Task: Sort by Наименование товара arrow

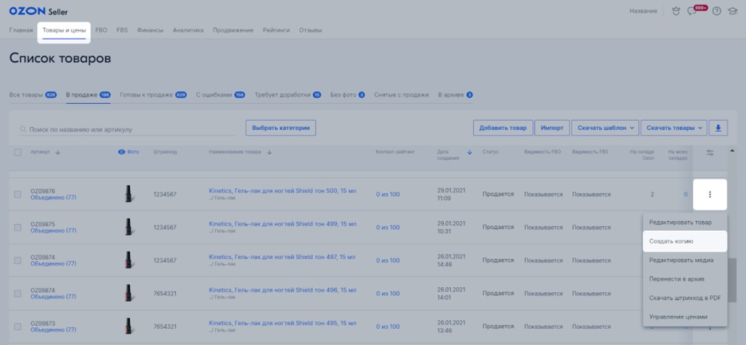Action: (x=269, y=152)
